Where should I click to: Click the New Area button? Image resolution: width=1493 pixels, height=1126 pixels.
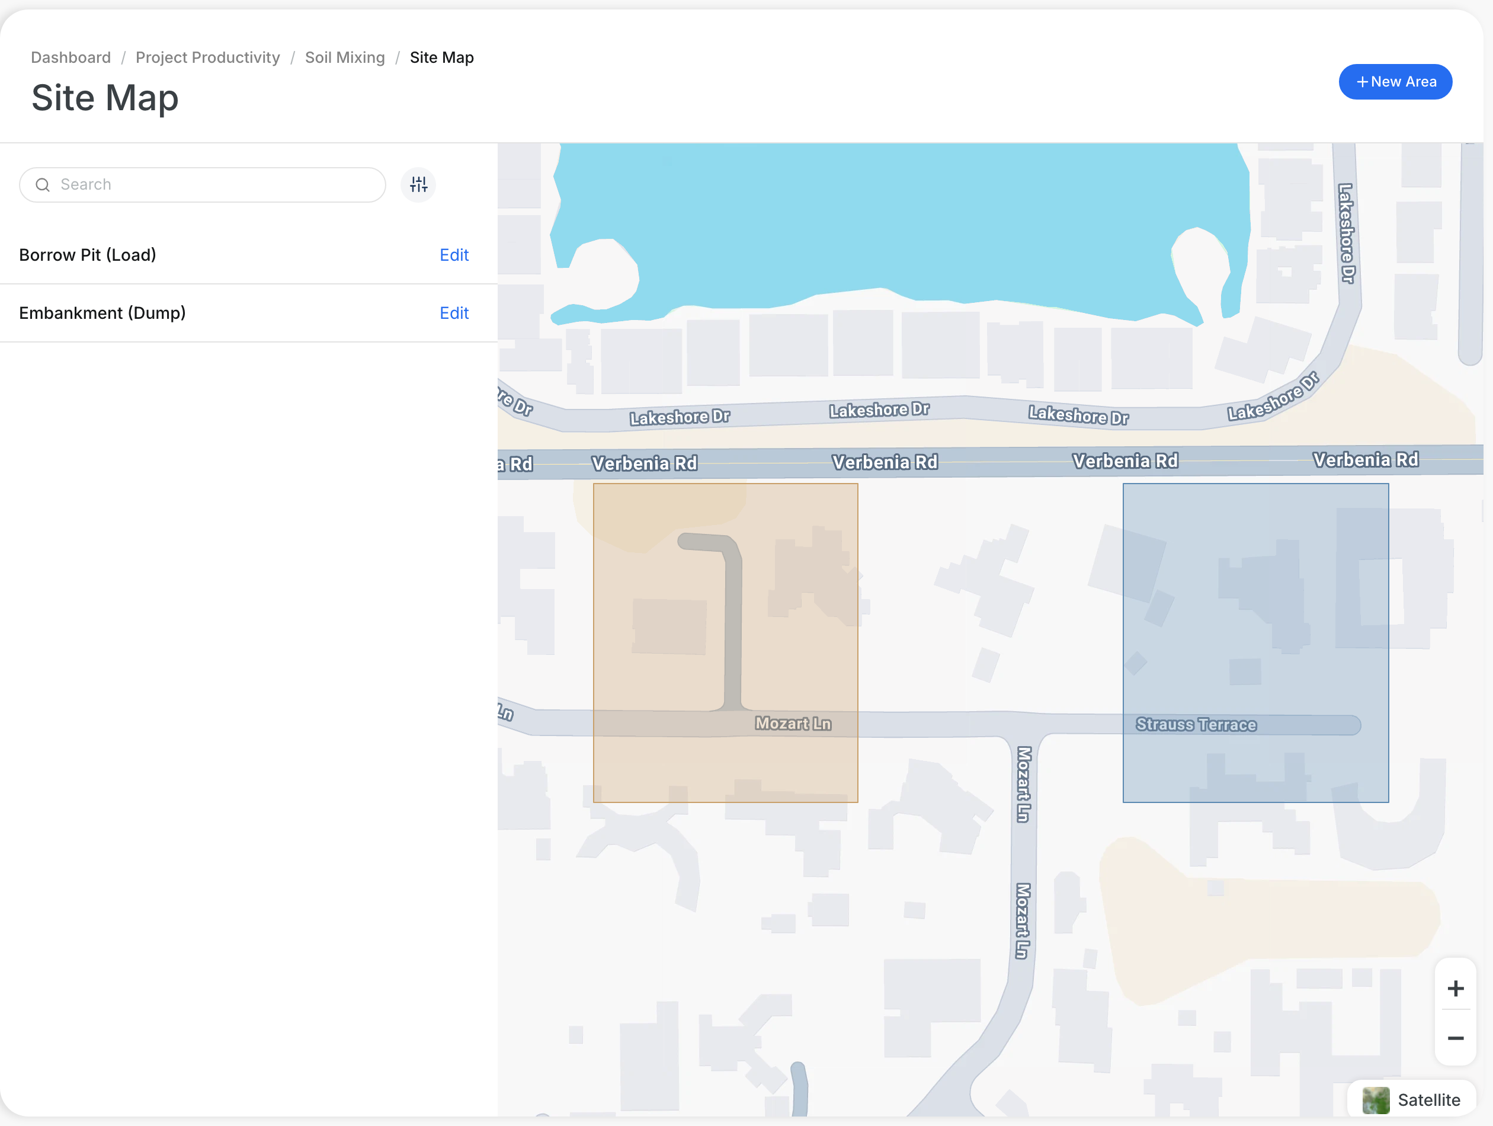pos(1396,82)
